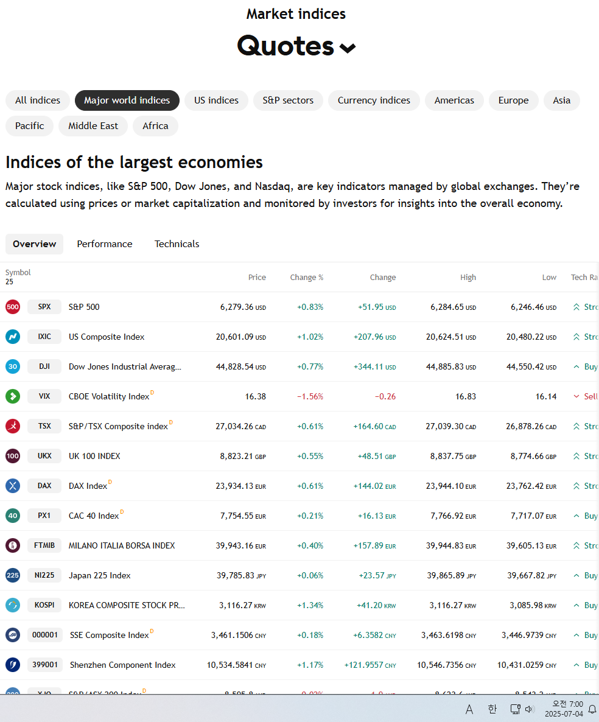
Task: Click the UK 100 logo icon
Action: [x=13, y=456]
